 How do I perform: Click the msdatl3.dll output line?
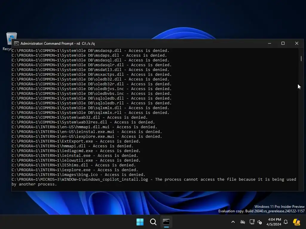[x=90, y=70]
